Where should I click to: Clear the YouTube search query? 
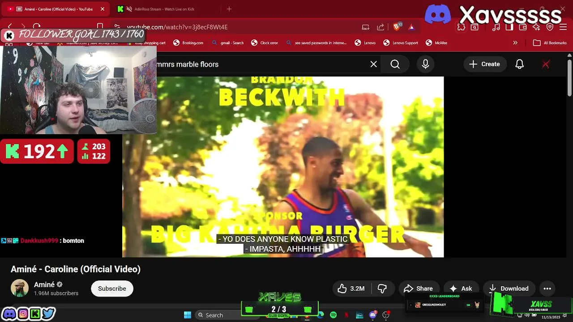click(374, 64)
